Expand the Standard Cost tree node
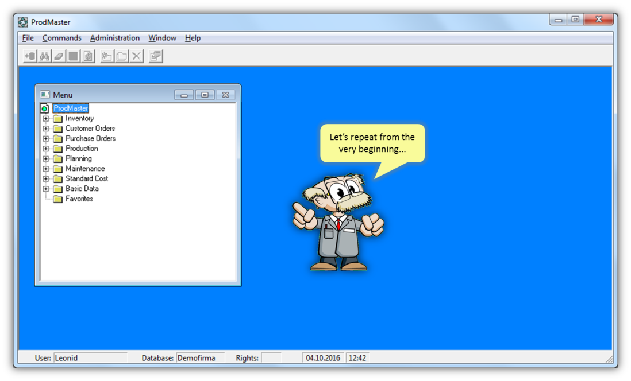This screenshot has height=381, width=631. tap(46, 179)
